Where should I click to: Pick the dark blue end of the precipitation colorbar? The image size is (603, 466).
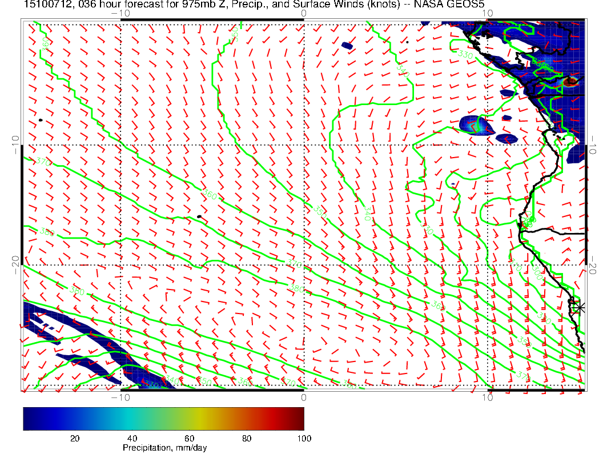[x=27, y=419]
